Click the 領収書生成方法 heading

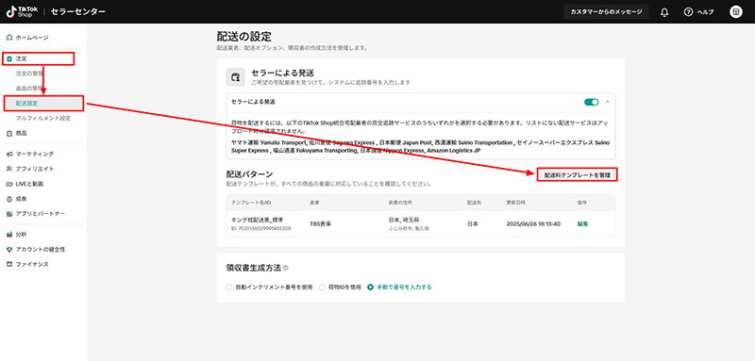[253, 268]
